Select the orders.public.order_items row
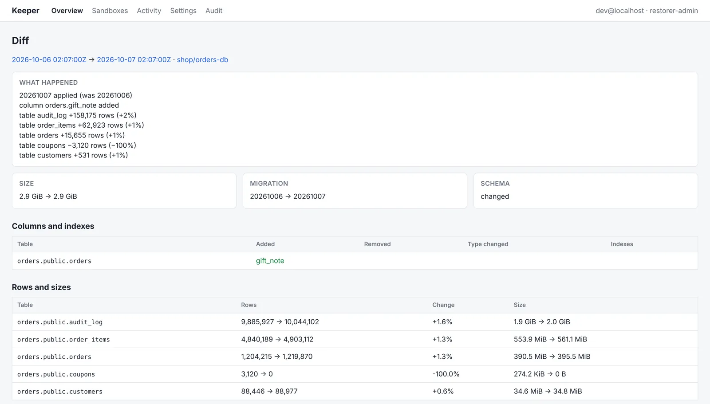This screenshot has width=710, height=404. point(355,339)
